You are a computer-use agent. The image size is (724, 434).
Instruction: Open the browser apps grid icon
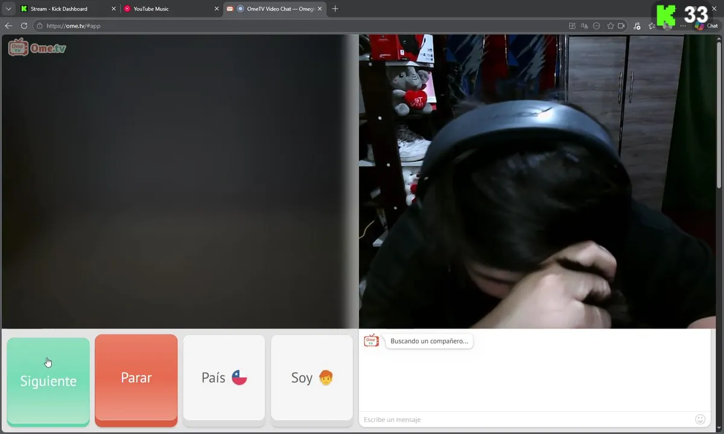[x=572, y=26]
